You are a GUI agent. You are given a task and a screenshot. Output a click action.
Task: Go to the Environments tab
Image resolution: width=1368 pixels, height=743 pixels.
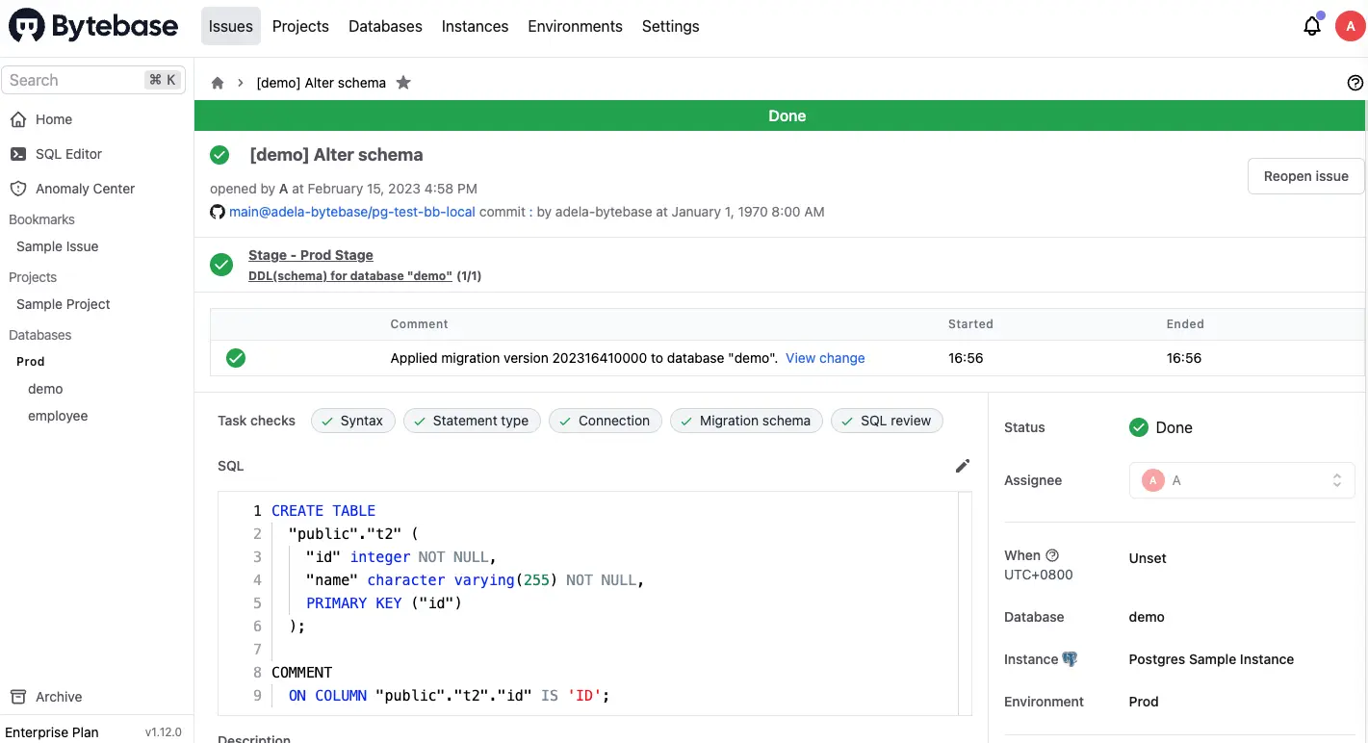coord(575,26)
